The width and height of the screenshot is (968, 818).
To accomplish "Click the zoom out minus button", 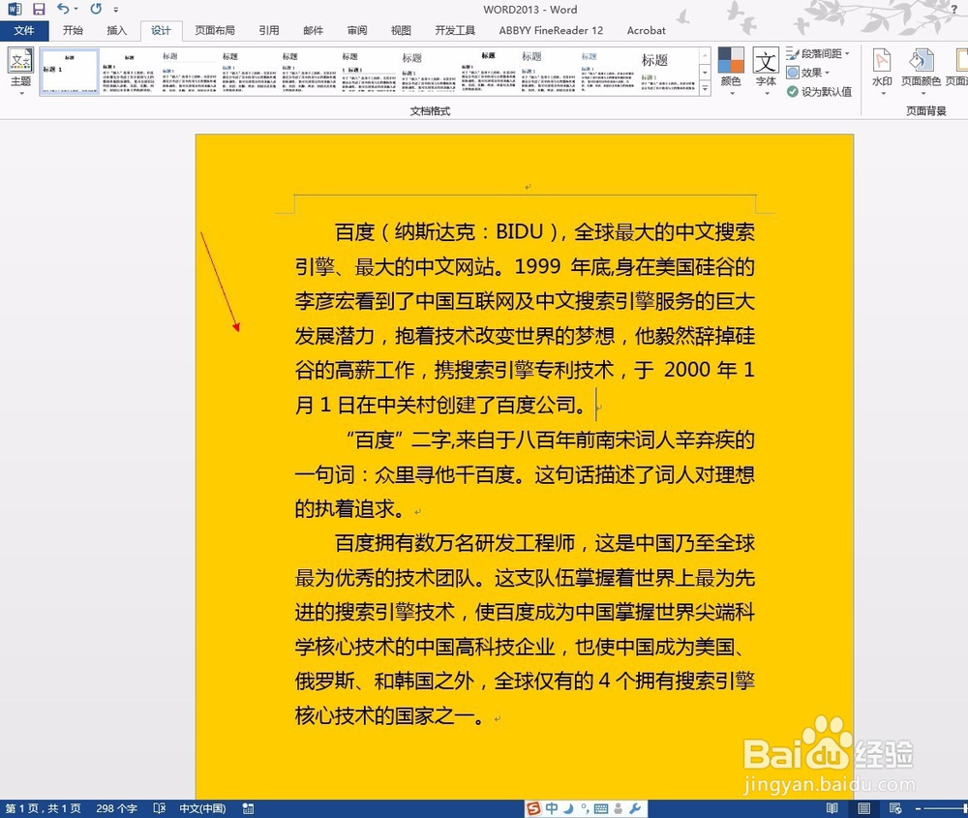I will 918,808.
